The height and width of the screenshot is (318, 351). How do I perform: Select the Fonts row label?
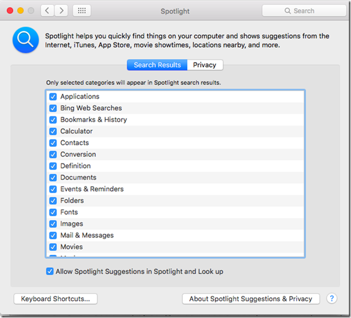[69, 212]
